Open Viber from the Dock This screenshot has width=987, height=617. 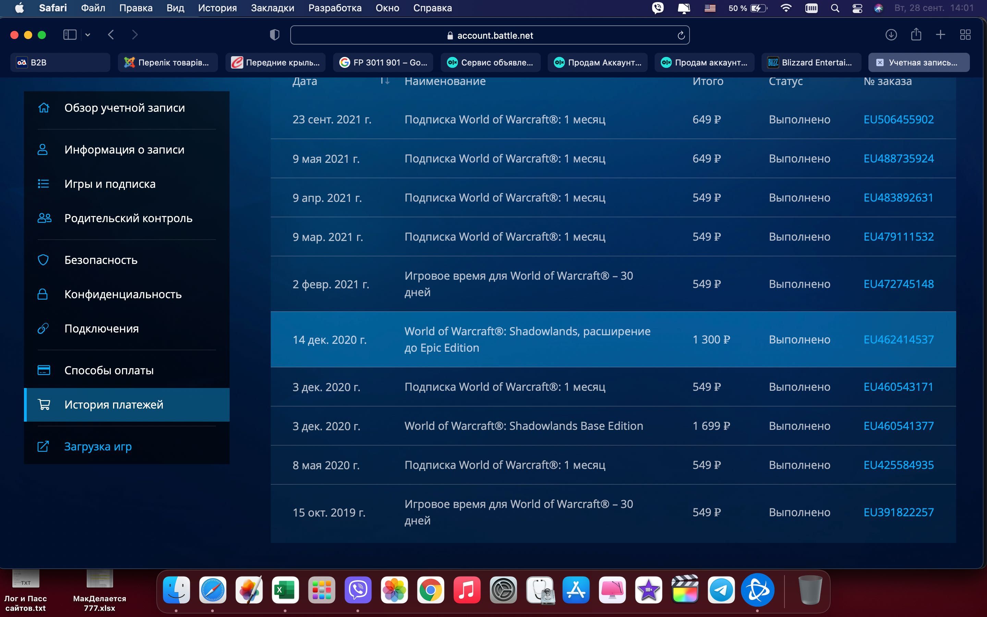[358, 590]
